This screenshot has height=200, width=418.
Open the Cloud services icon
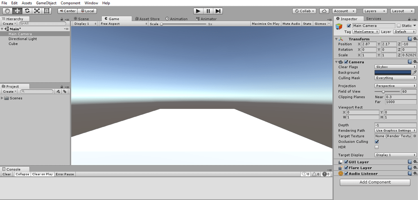click(x=324, y=11)
